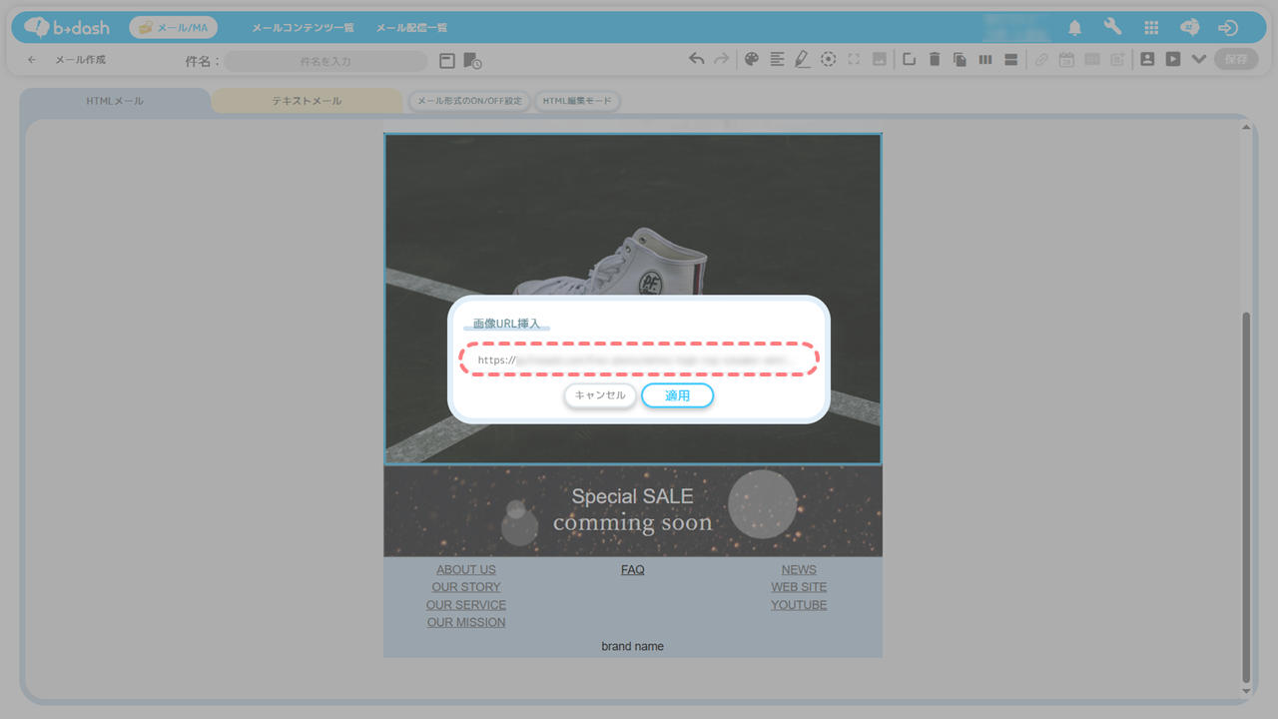
Task: Click the dotted circle target icon
Action: click(829, 59)
